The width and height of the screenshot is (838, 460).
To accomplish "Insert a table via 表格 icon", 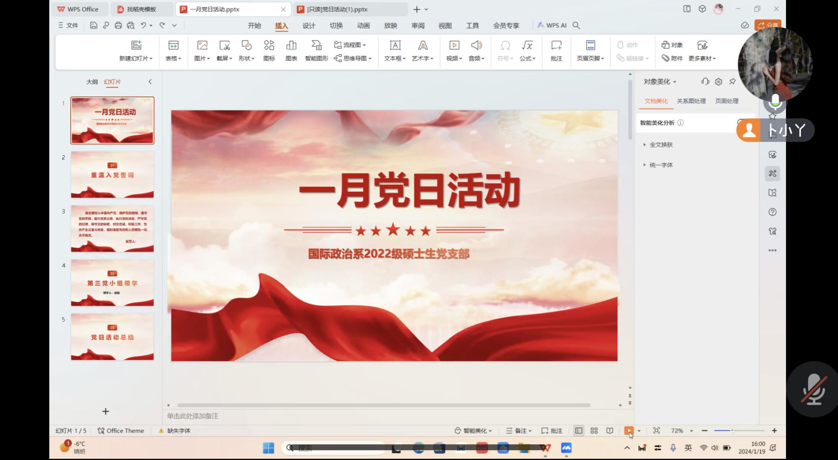I will [173, 45].
